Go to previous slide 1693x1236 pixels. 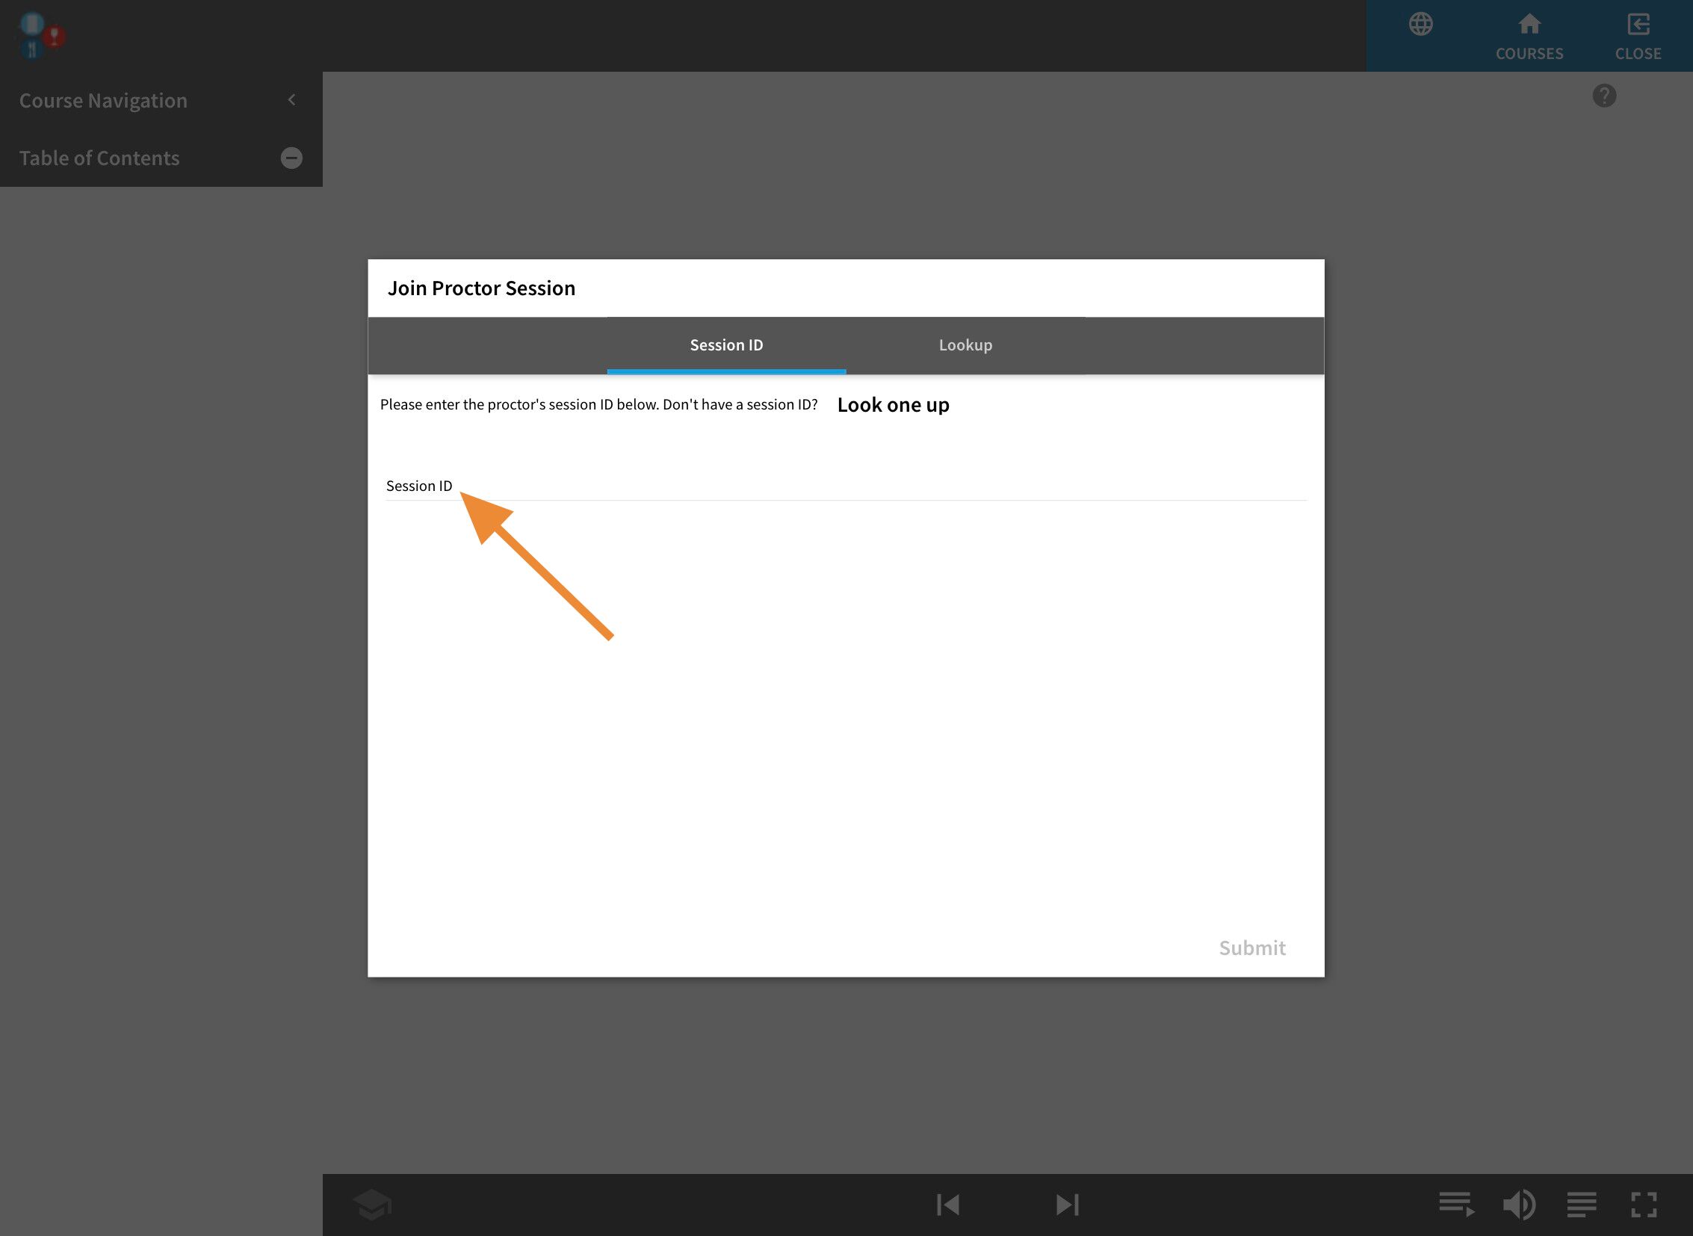coord(948,1205)
